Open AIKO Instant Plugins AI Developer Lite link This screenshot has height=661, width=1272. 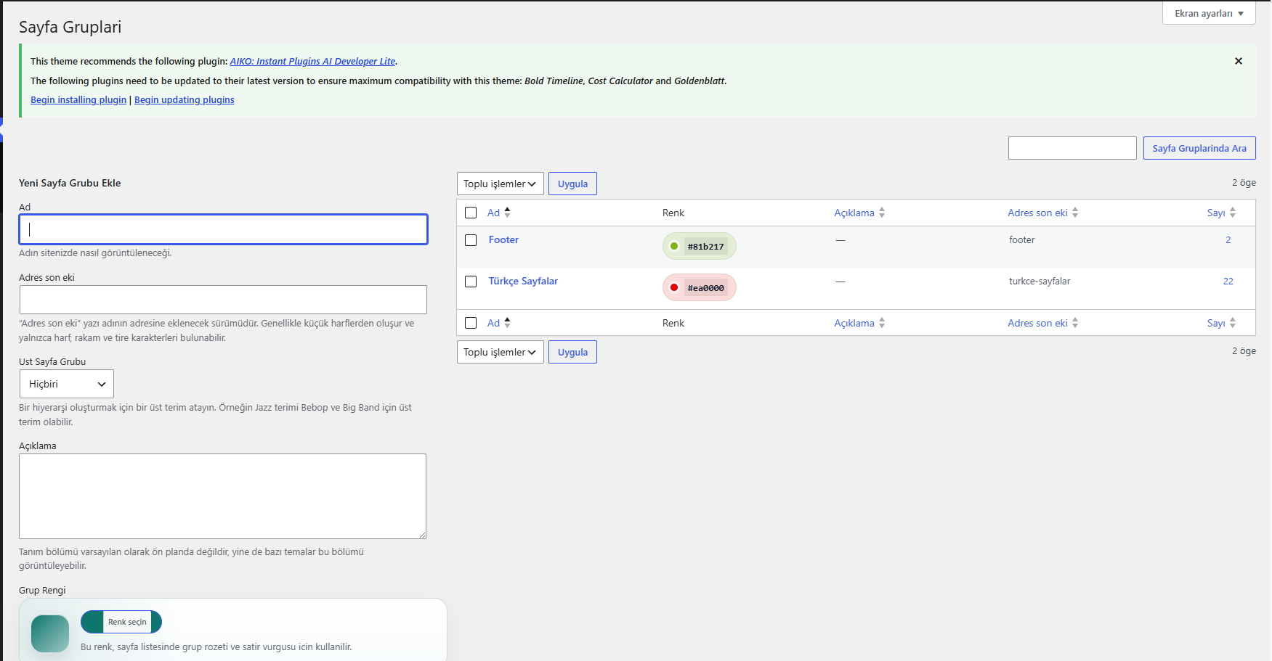pyautogui.click(x=313, y=61)
